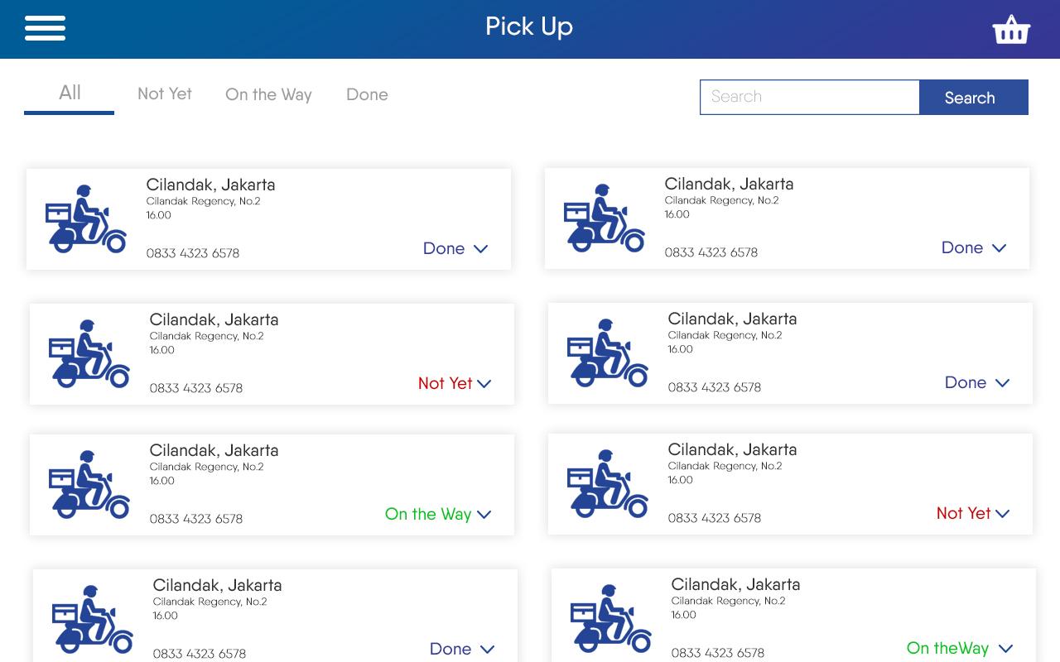Open the shopping basket
1060x662 pixels.
click(x=1010, y=30)
